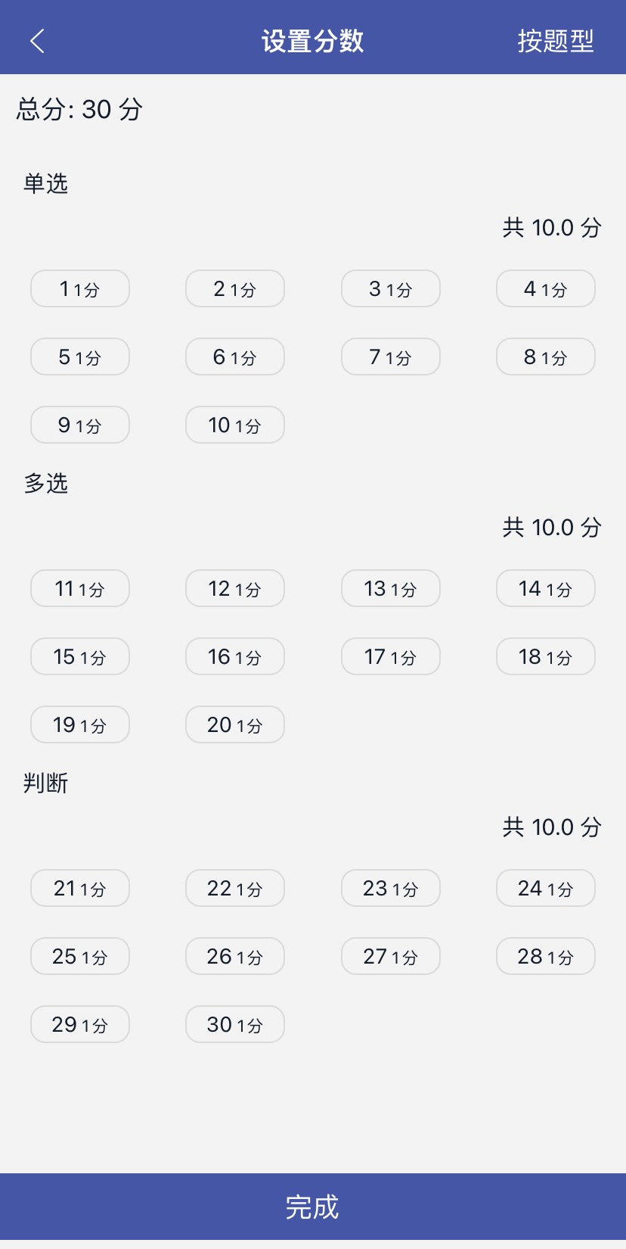Image resolution: width=626 pixels, height=1249 pixels.
Task: Tap question 20 score chip
Action: tap(235, 724)
